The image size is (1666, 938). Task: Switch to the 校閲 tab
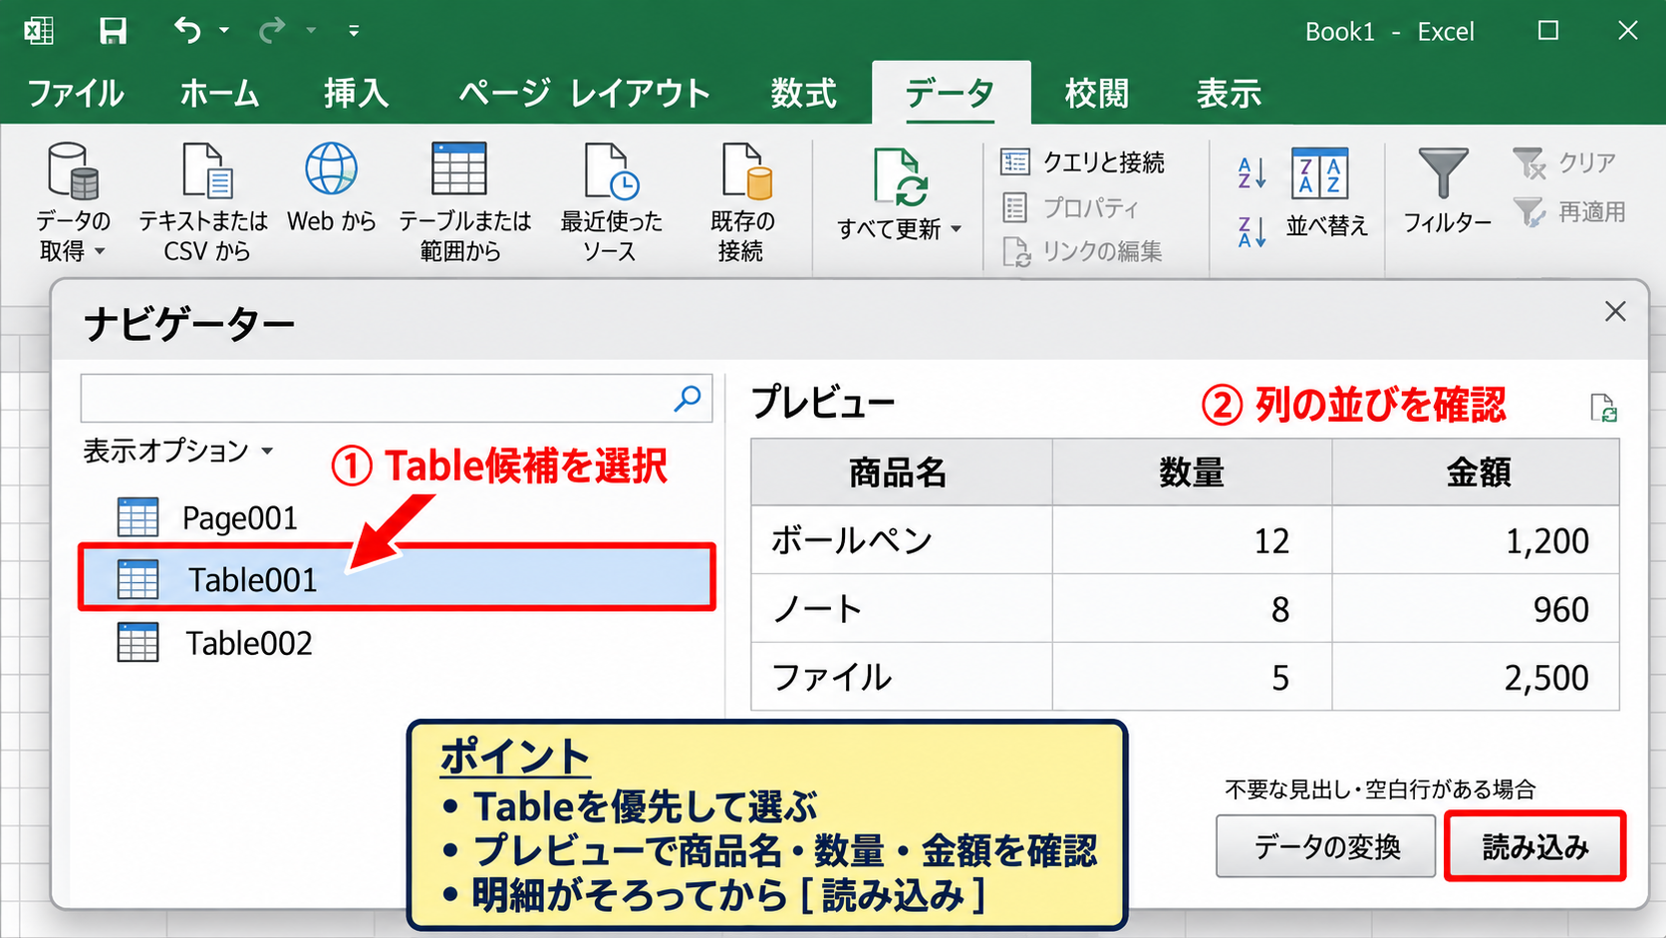tap(1096, 94)
